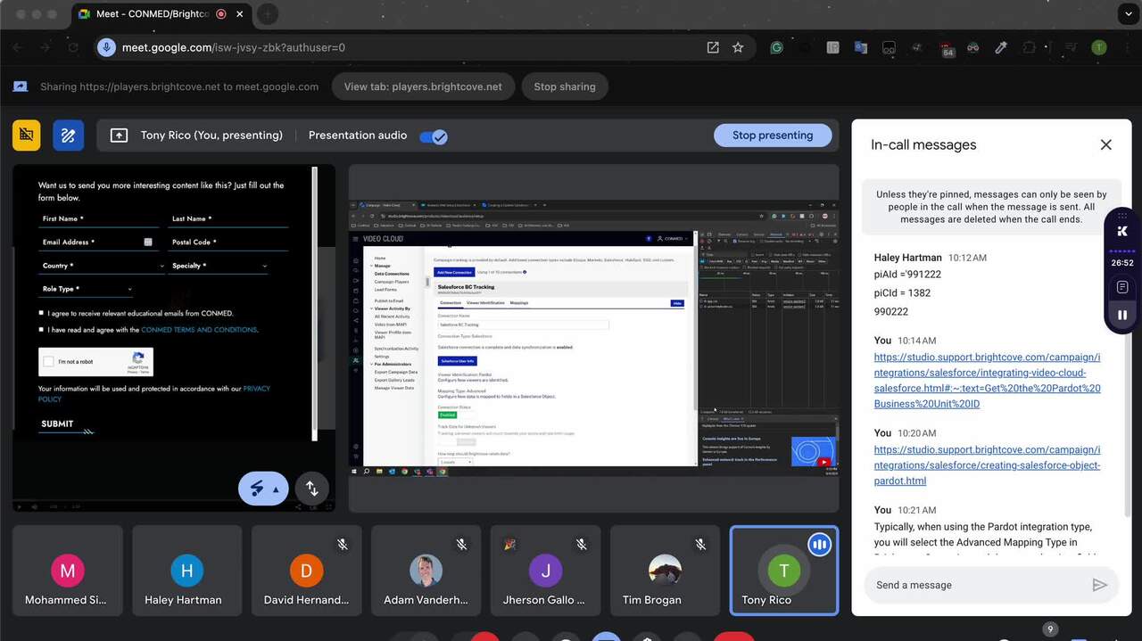This screenshot has width=1142, height=641.
Task: Click David Hernandez's muted microphone icon
Action: click(343, 544)
